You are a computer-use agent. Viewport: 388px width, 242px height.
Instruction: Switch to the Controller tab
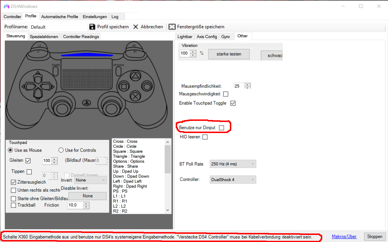point(12,17)
